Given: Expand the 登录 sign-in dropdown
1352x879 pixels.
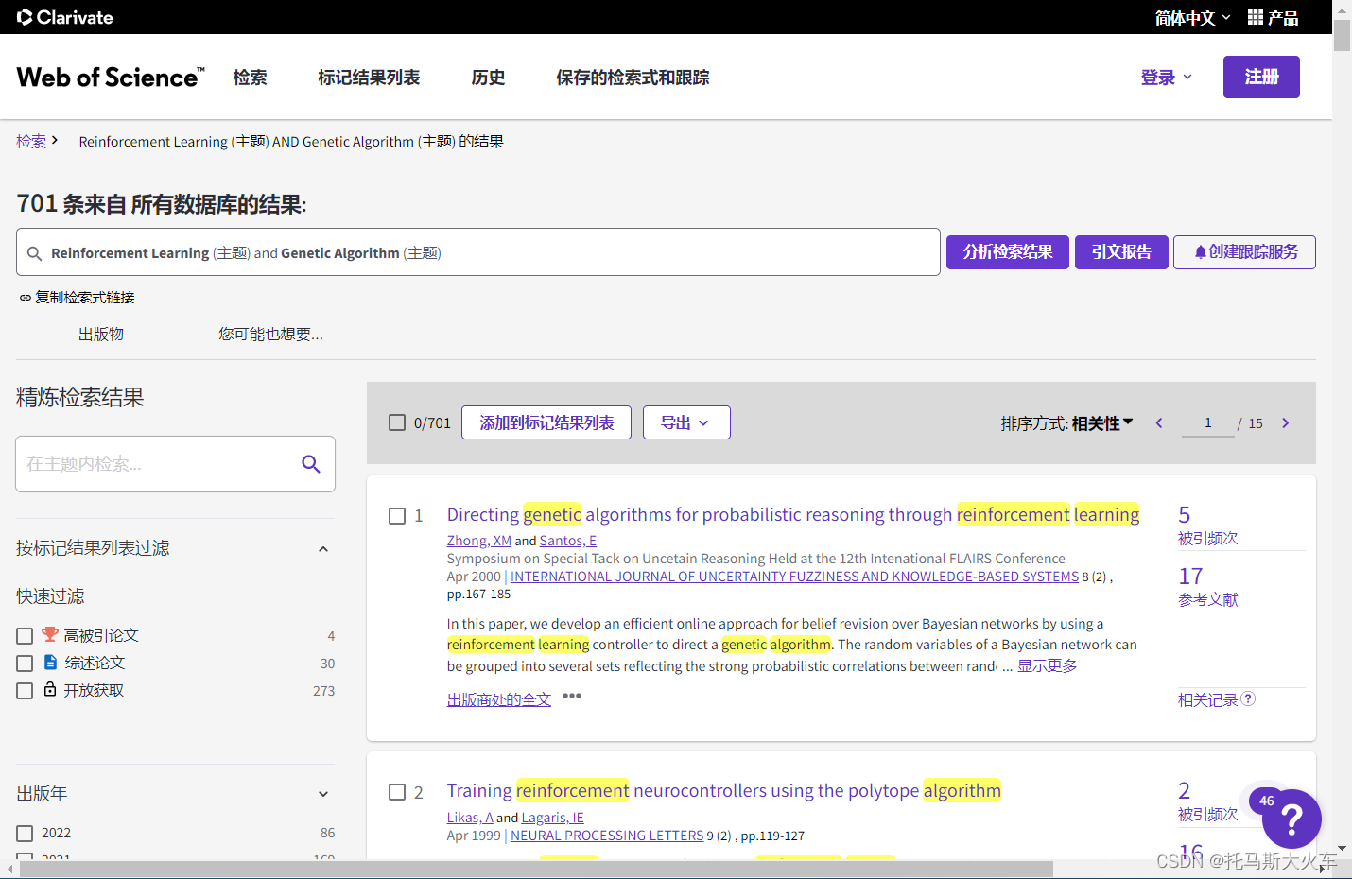Looking at the screenshot, I should [1167, 78].
